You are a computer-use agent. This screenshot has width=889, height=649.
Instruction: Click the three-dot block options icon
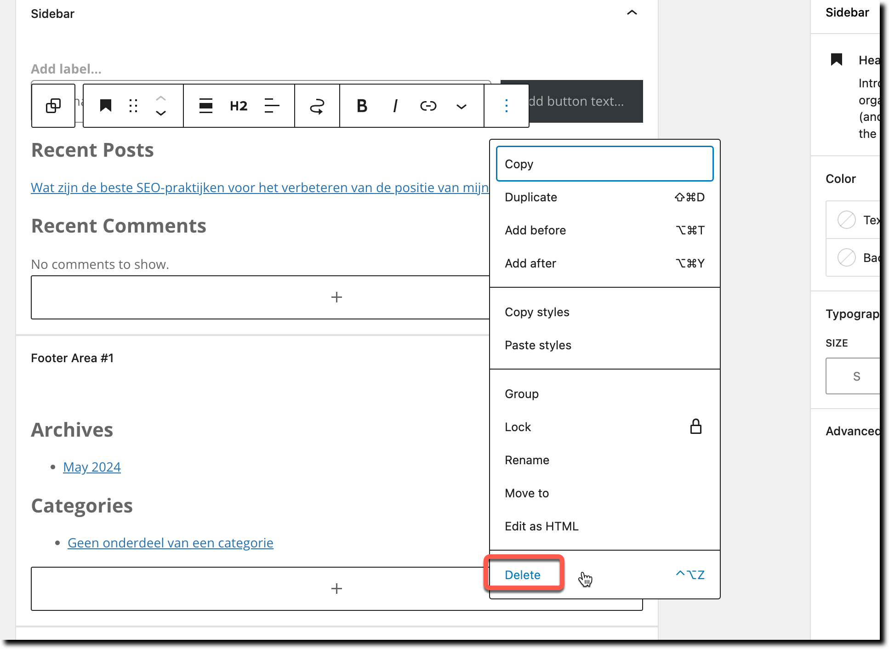click(x=507, y=106)
